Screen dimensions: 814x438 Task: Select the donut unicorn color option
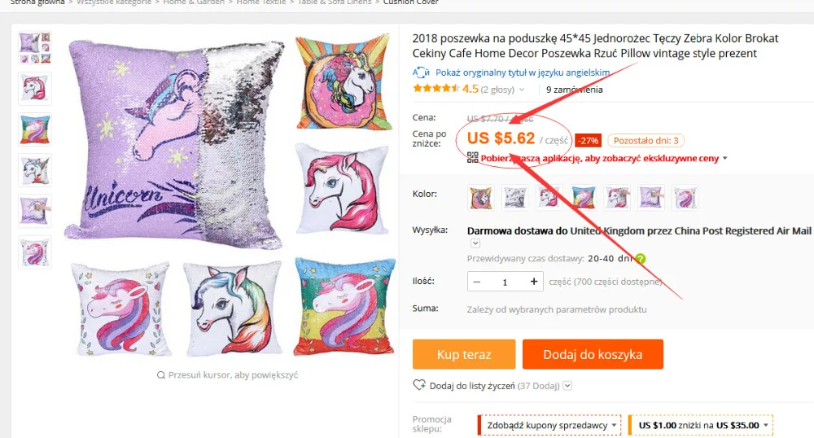pyautogui.click(x=481, y=198)
